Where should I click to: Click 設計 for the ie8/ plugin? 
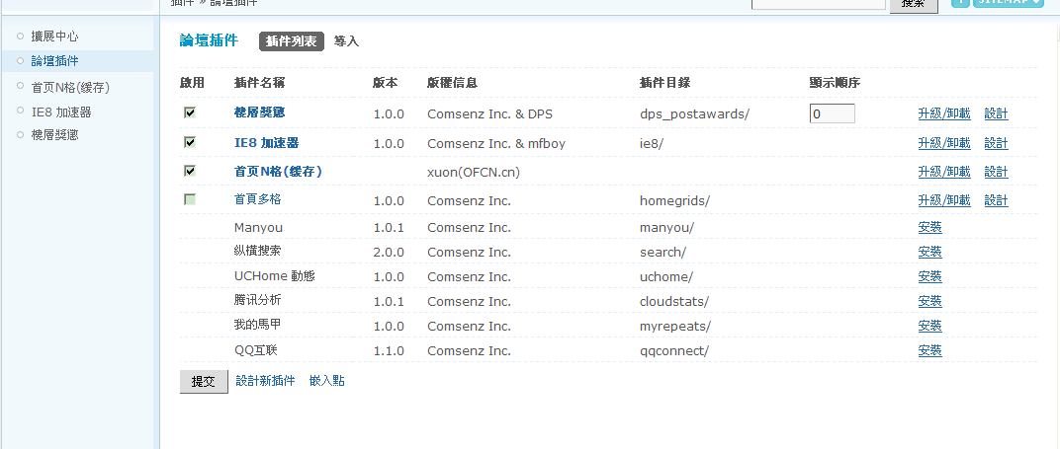pos(996,143)
